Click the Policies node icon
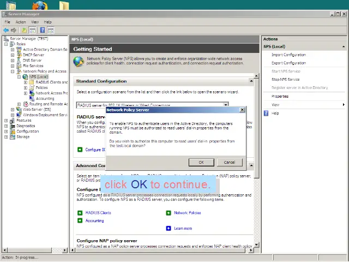Image resolution: width=349 pixels, height=262 pixels. (x=32, y=87)
